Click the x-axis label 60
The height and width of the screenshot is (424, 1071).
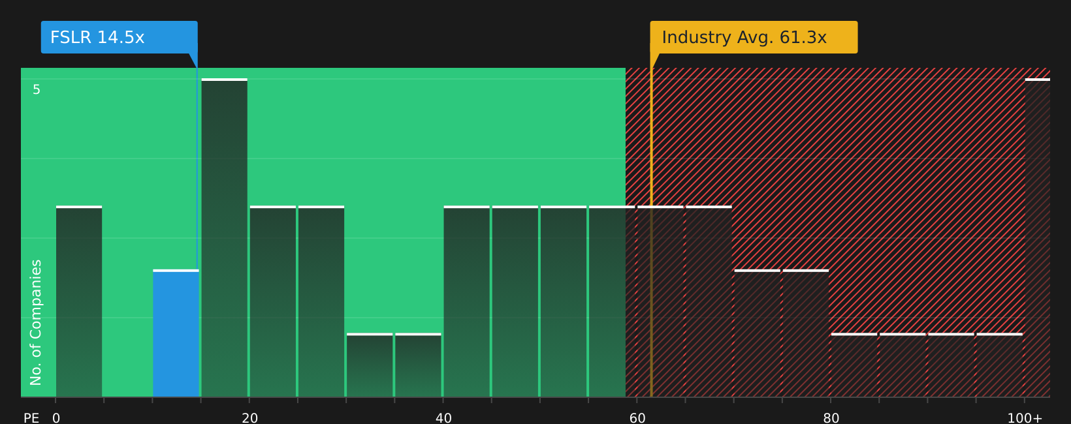637,417
